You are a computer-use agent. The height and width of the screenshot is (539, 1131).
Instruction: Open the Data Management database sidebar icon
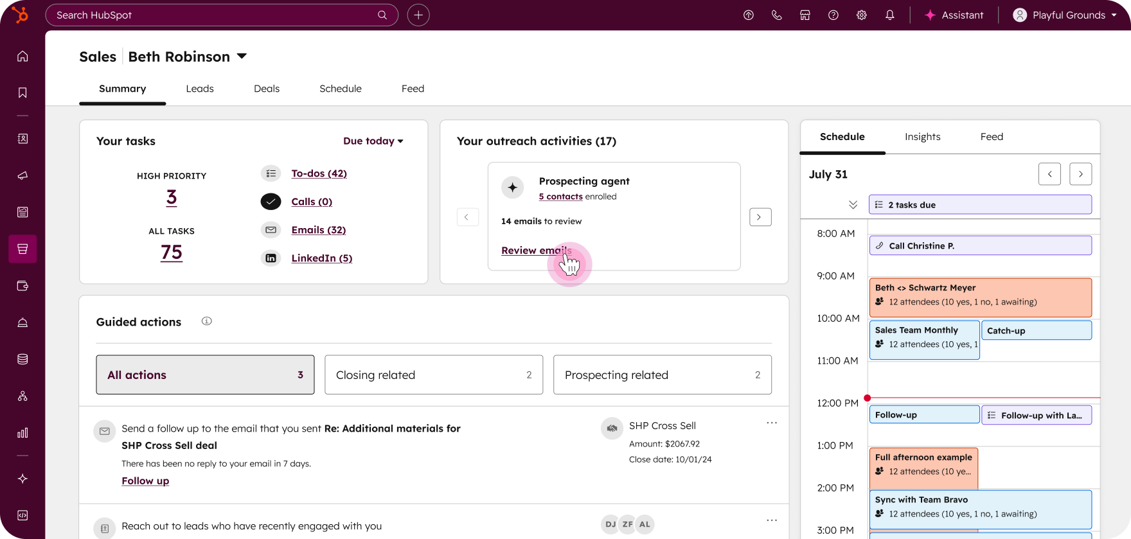coord(22,359)
